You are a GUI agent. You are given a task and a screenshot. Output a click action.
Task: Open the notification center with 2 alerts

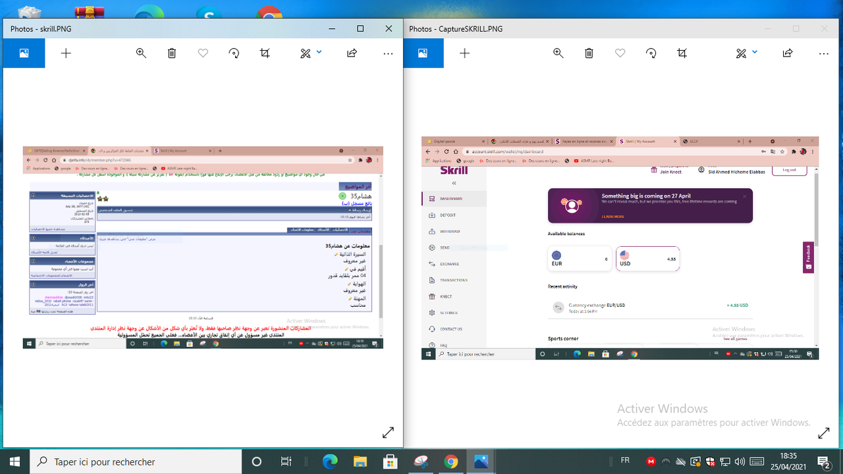click(x=823, y=461)
